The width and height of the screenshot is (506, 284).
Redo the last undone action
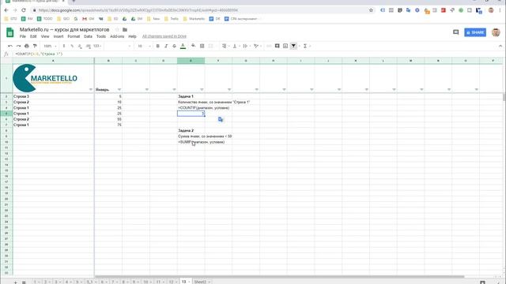[x=18, y=46]
